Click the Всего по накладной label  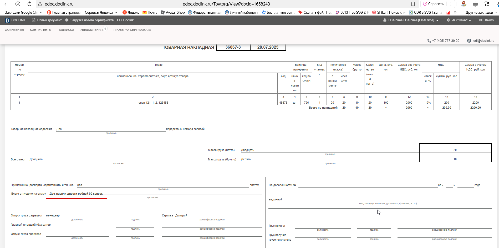pyautogui.click(x=323, y=108)
